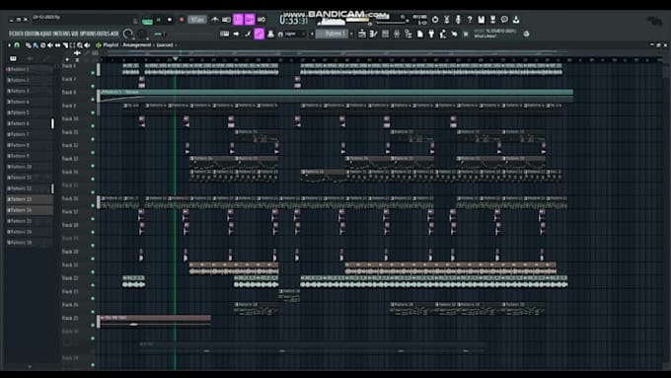The image size is (671, 378).
Task: Select the playlist Select tool
Action: tap(72, 45)
